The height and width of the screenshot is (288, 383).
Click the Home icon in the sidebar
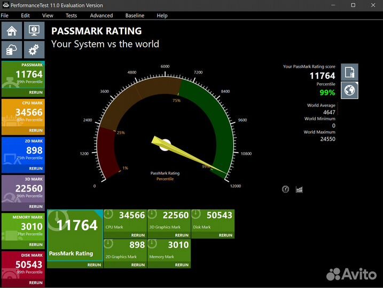12,31
